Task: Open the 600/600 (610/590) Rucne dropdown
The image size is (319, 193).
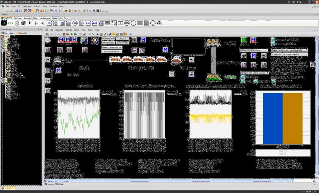Action: [254, 50]
